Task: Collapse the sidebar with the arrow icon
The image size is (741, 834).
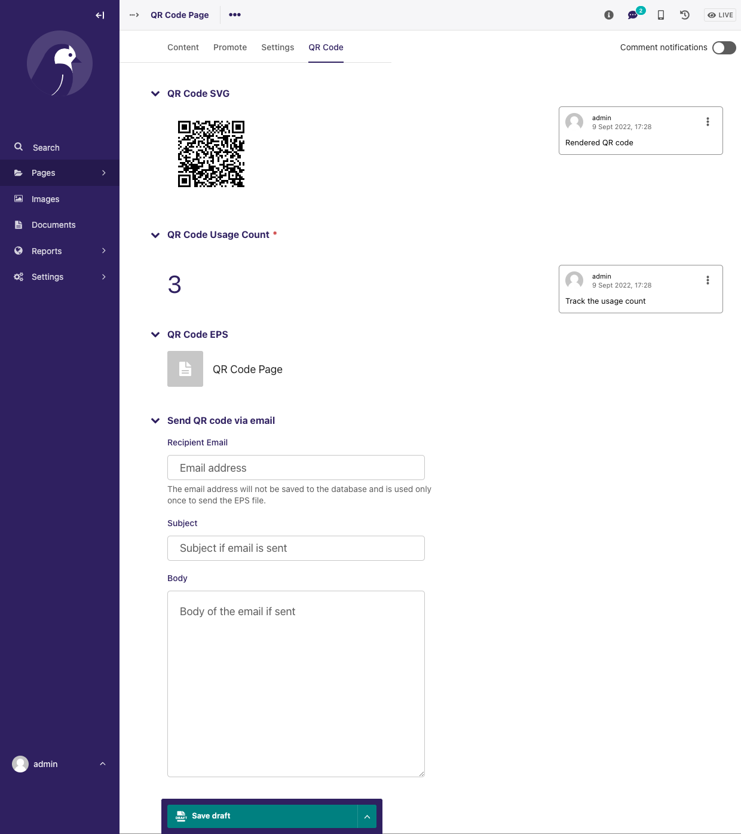Action: (100, 15)
